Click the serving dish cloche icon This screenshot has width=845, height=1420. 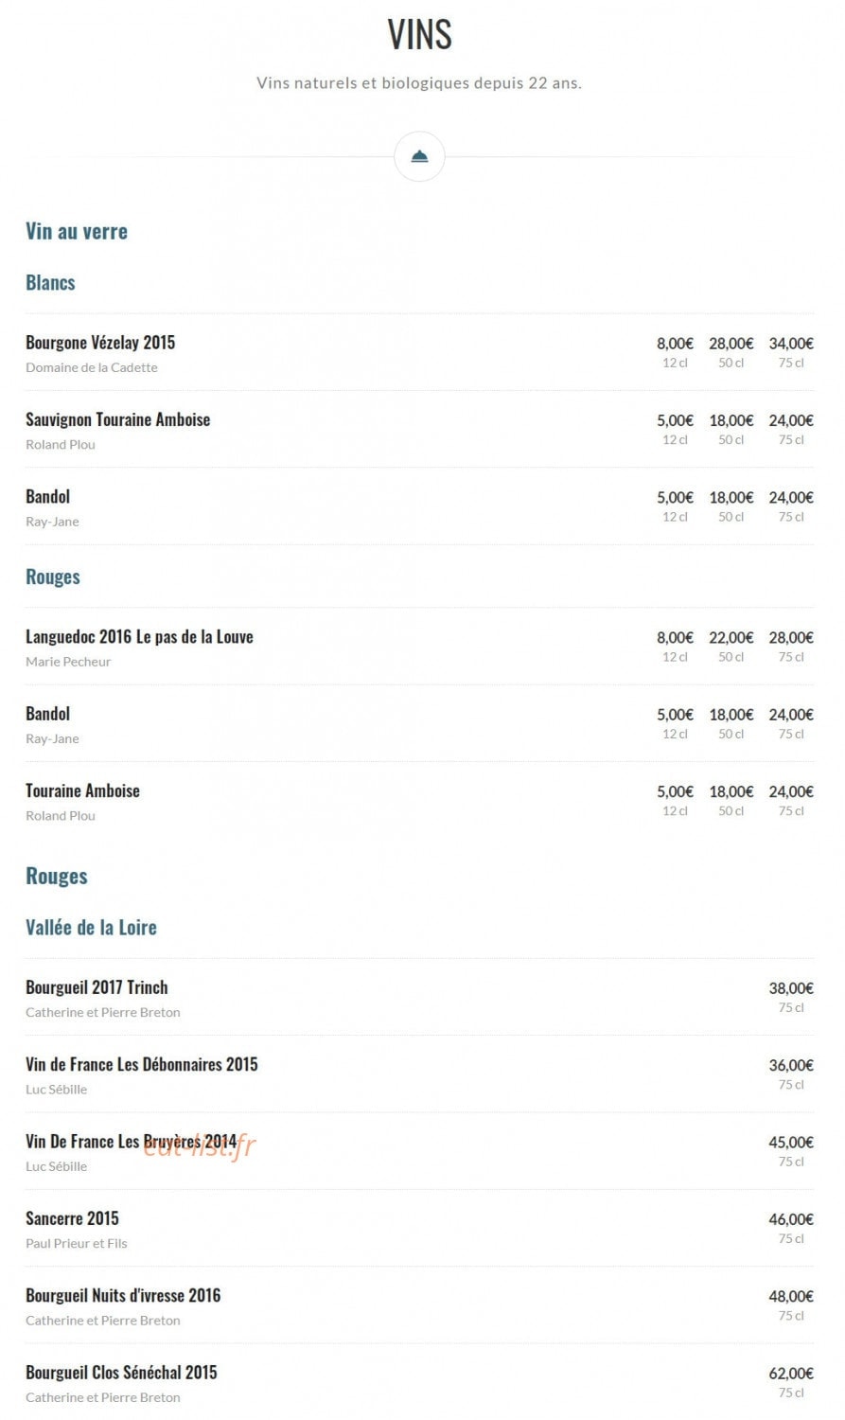(419, 156)
